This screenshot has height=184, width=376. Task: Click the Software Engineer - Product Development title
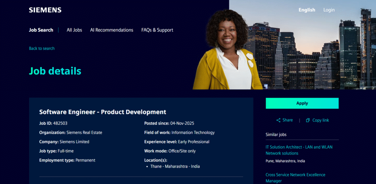(x=103, y=112)
